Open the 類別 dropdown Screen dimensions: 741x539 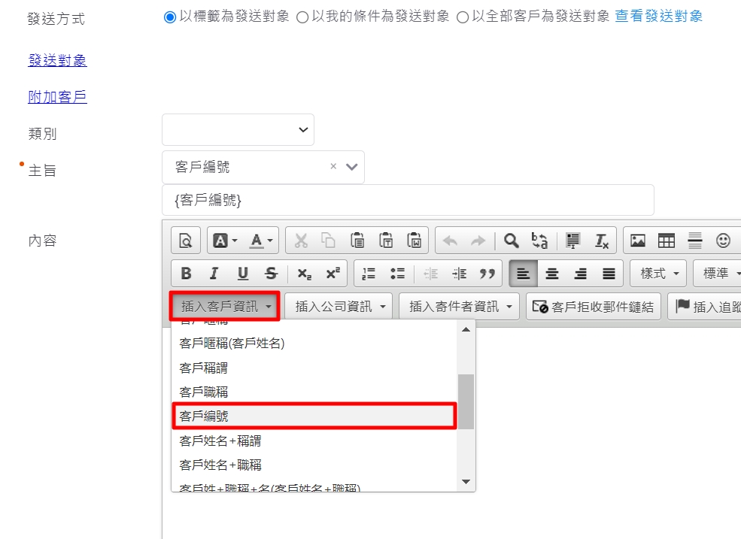[x=238, y=130]
